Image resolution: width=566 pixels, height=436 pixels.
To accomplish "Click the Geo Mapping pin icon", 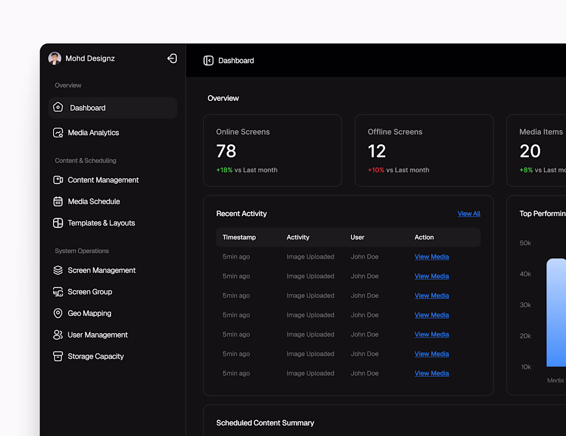I will [58, 313].
